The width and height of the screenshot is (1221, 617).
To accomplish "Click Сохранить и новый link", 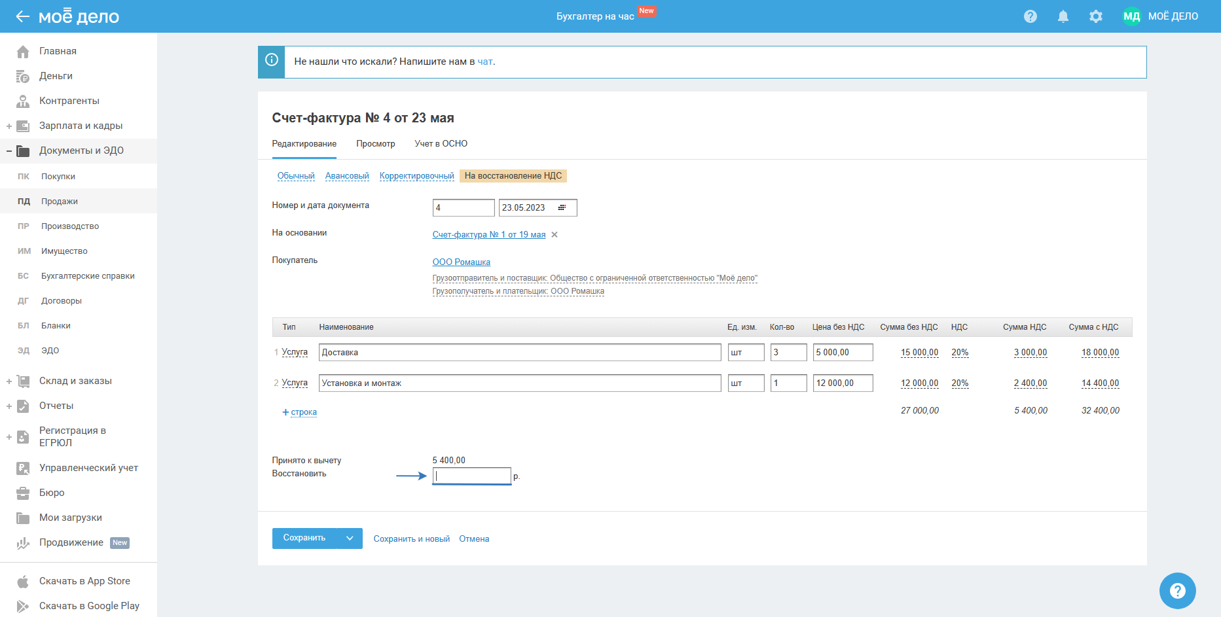I will click(411, 539).
